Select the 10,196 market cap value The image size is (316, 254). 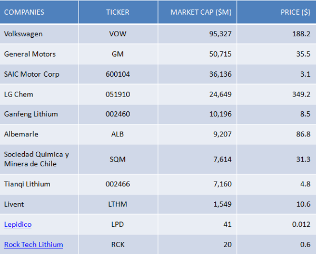[220, 114]
